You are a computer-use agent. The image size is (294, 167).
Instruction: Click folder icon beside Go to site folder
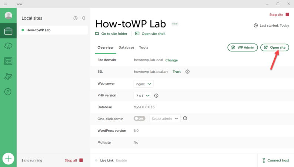coord(97,33)
